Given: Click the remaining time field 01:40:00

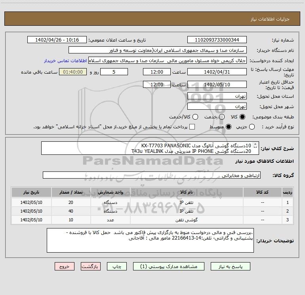Looking at the screenshot, I should click(73, 72).
